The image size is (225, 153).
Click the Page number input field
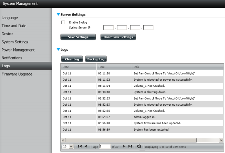coord(105,146)
